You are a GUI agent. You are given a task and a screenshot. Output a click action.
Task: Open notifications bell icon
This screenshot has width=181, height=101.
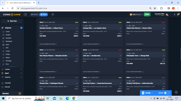click(x=174, y=15)
